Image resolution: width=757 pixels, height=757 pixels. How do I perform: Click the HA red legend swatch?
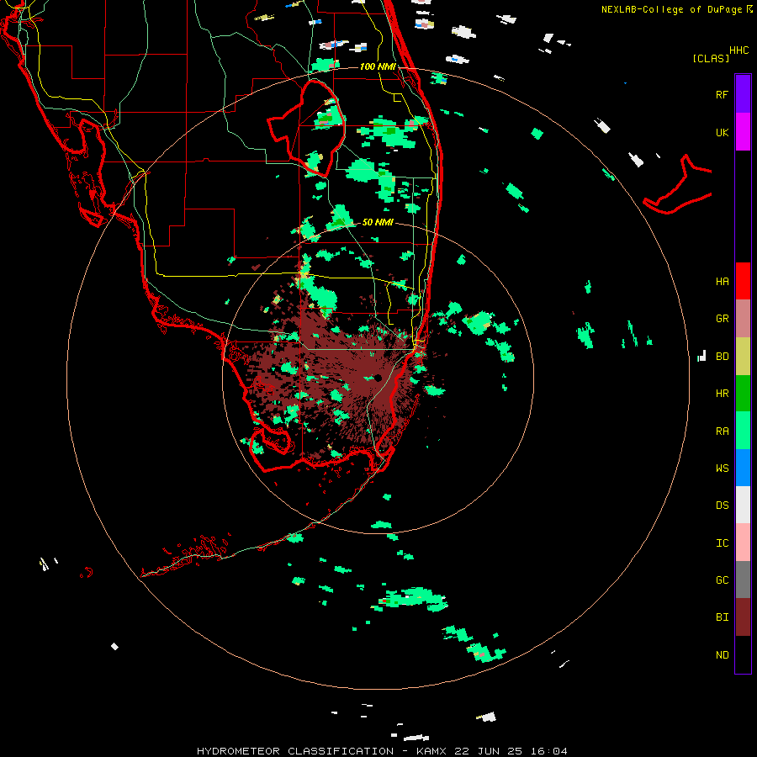(743, 281)
